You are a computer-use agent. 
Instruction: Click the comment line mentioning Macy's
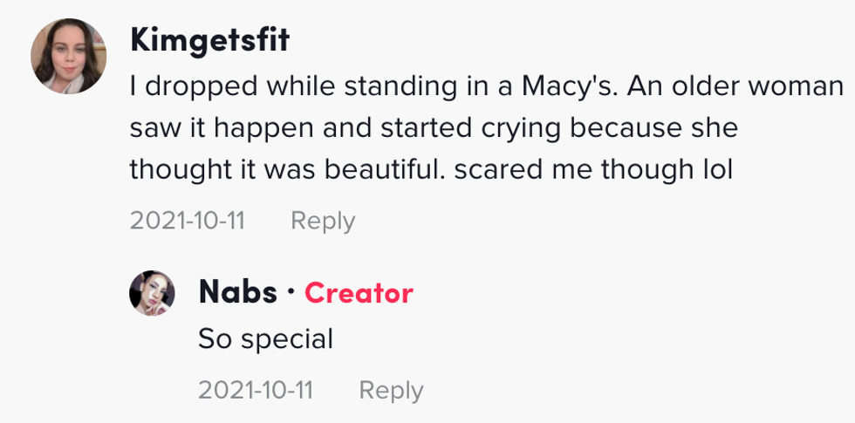tap(486, 87)
